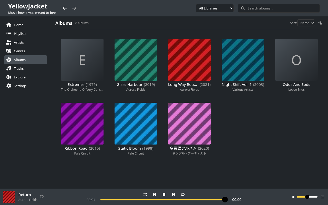Toggle repeat mode in player bar

point(183,194)
